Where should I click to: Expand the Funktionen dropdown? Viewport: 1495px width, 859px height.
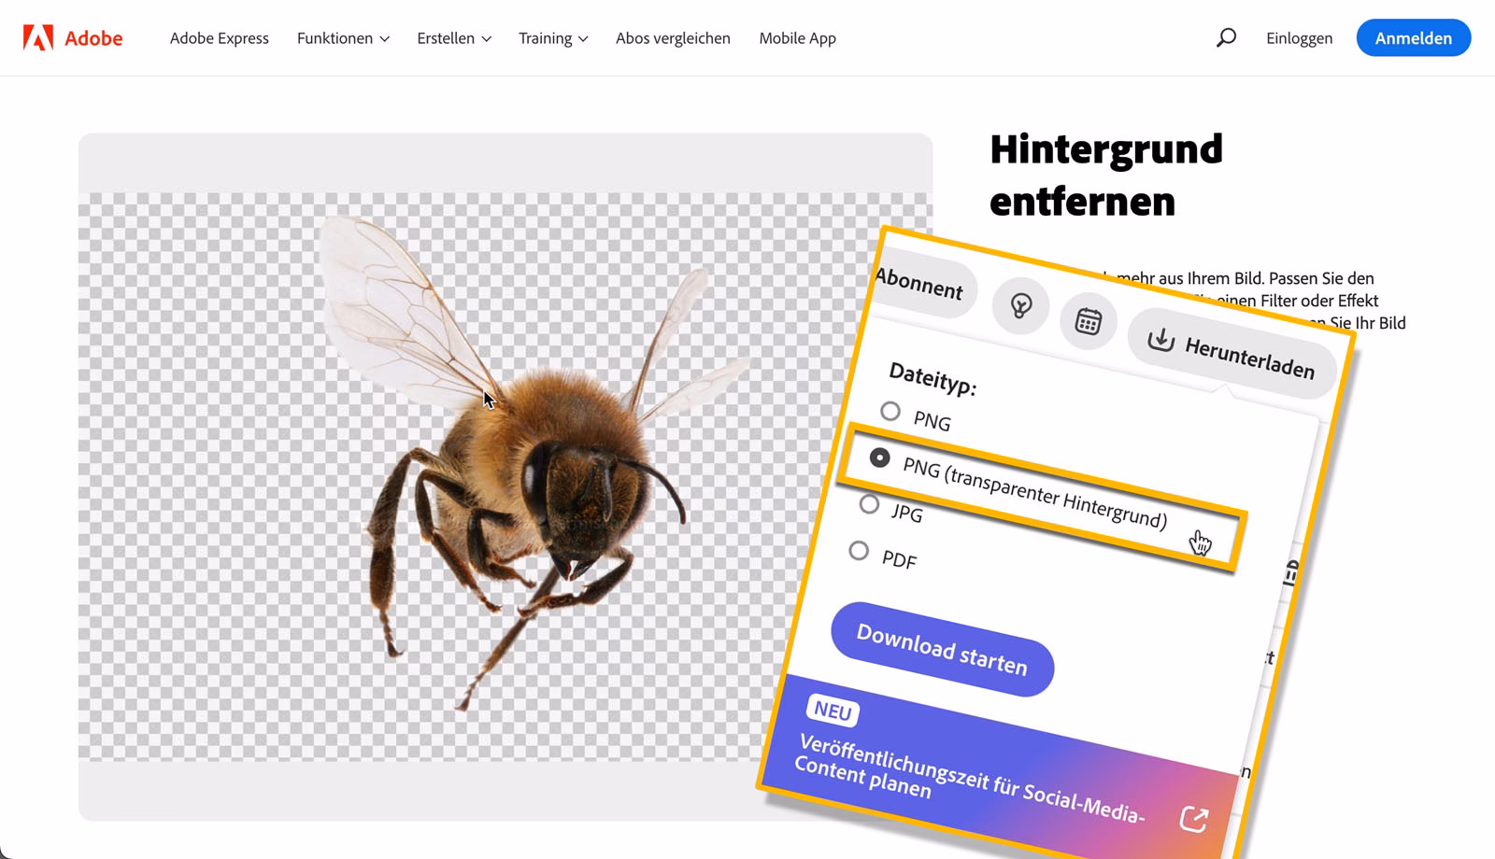(x=343, y=38)
